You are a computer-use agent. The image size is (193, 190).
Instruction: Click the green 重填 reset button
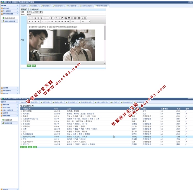coord(34,66)
